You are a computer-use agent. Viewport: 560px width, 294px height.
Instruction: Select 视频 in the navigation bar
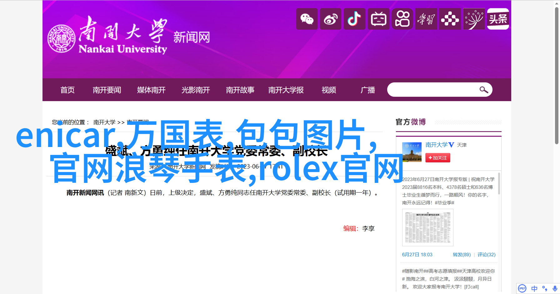(x=329, y=90)
